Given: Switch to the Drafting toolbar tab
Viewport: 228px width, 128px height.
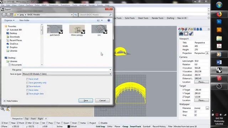Looking at the screenshot, I should click(x=170, y=18).
